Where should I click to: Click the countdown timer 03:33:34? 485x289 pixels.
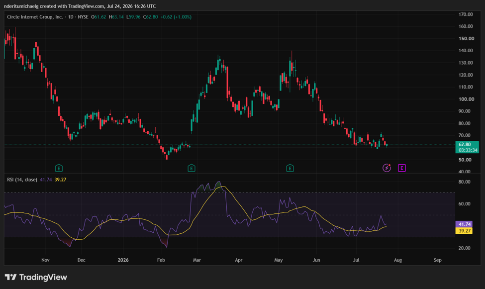pos(468,150)
